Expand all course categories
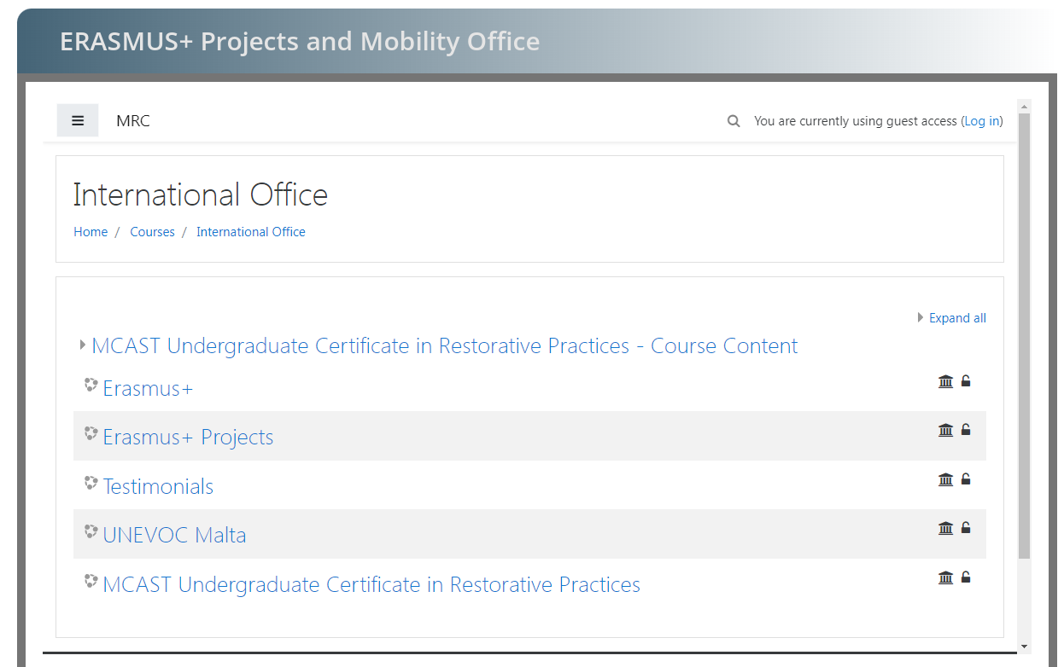The height and width of the screenshot is (667, 1064). click(x=956, y=318)
